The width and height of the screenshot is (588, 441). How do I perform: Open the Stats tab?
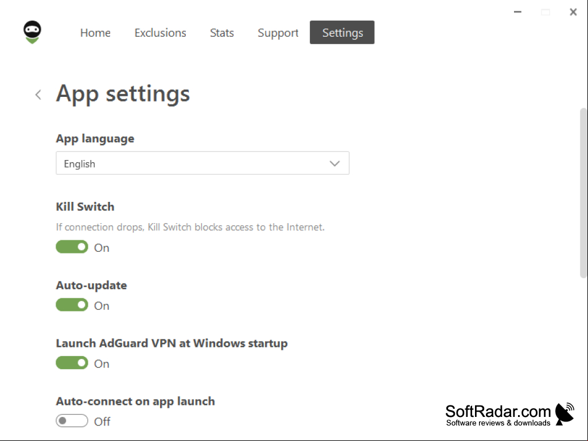221,33
